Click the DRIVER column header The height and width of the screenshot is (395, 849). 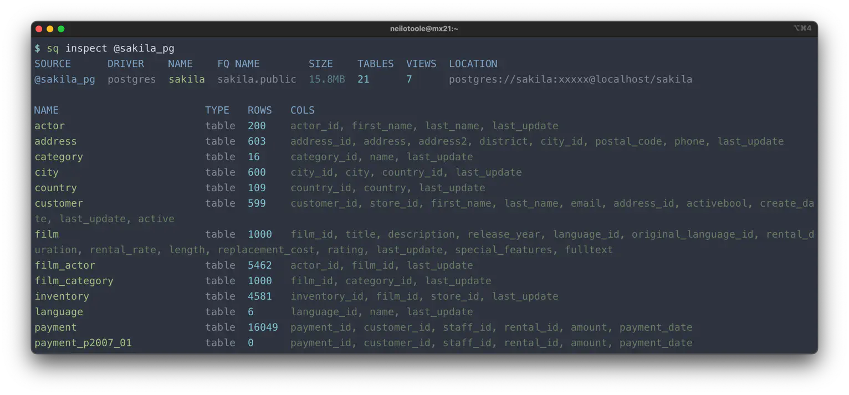(x=126, y=64)
